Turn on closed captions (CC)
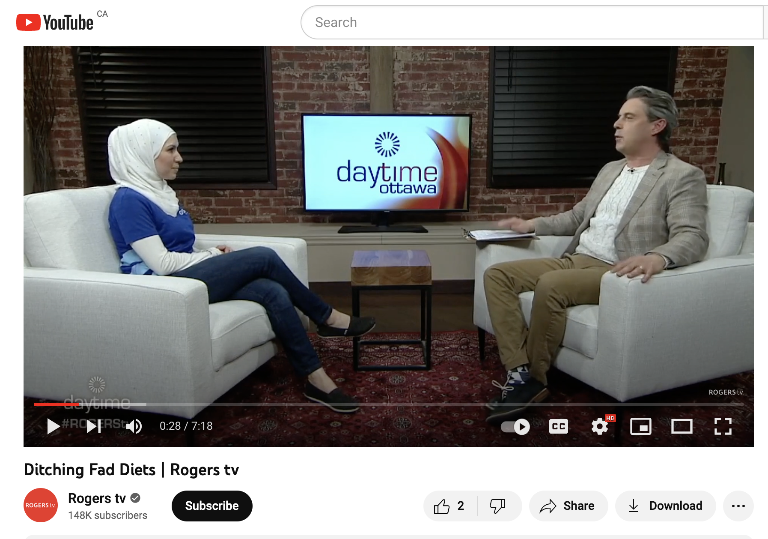Image resolution: width=768 pixels, height=539 pixels. pyautogui.click(x=559, y=426)
